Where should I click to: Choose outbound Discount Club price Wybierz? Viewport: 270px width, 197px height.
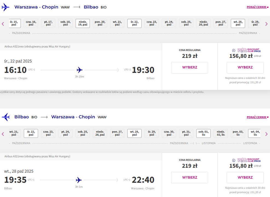pos(245,68)
